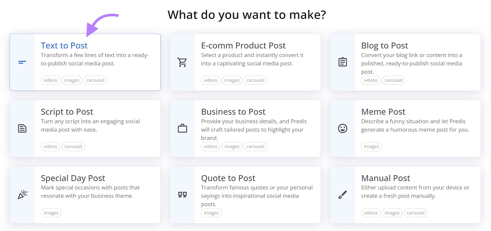
Task: Select the carousel tag under E-comm Product Post
Action: point(255,80)
